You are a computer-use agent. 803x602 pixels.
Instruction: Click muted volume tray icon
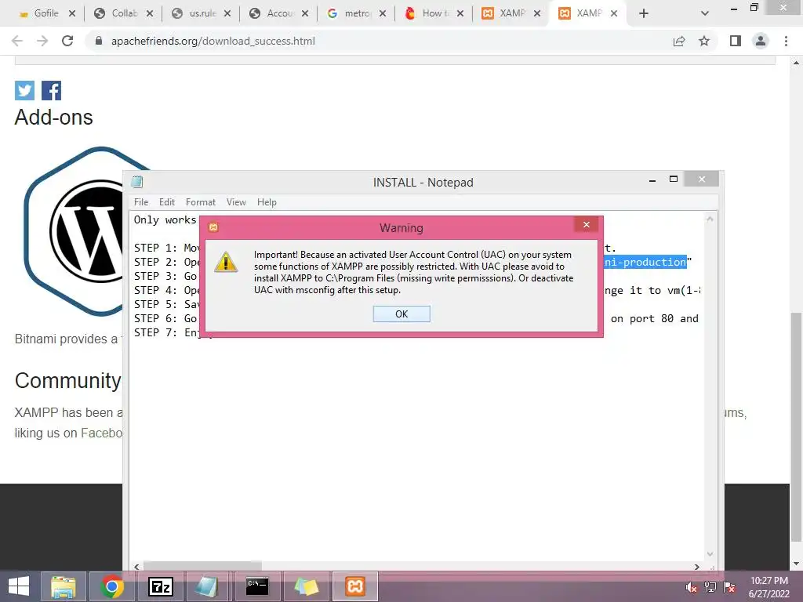coord(691,587)
